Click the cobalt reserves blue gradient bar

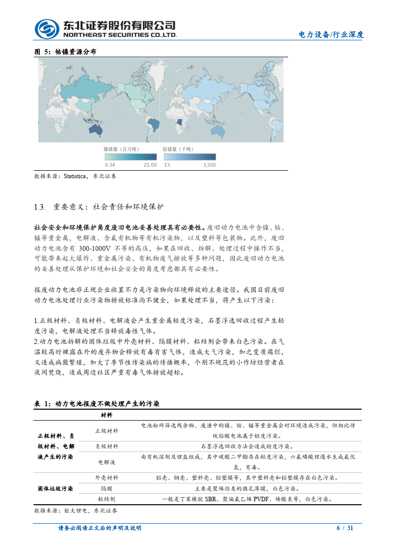click(x=190, y=157)
